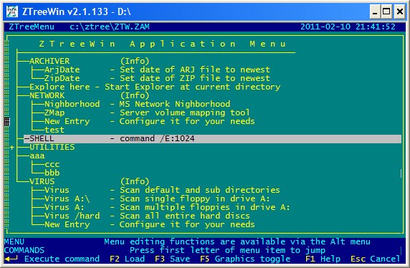
Task: Select the Virus /hard entry
Action: pyautogui.click(x=72, y=216)
